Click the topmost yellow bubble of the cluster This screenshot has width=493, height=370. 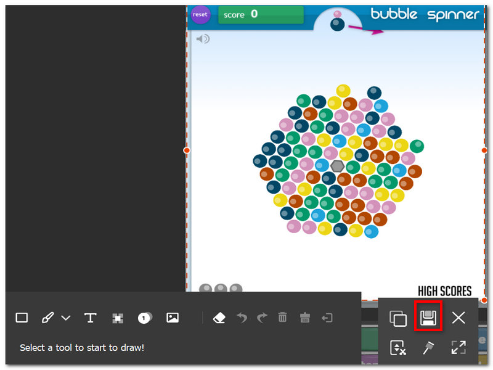343,91
